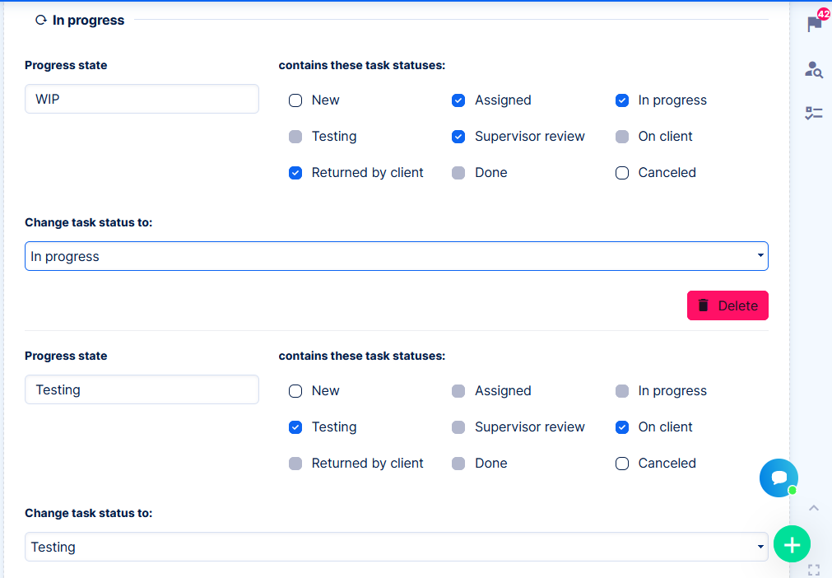Viewport: 832px width, 578px height.
Task: Open the In progress status dropdown
Action: click(x=396, y=256)
